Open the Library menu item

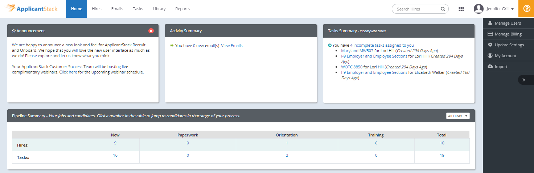(159, 9)
